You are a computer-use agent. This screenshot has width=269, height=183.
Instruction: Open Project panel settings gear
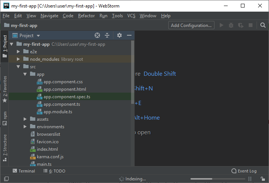(x=119, y=35)
